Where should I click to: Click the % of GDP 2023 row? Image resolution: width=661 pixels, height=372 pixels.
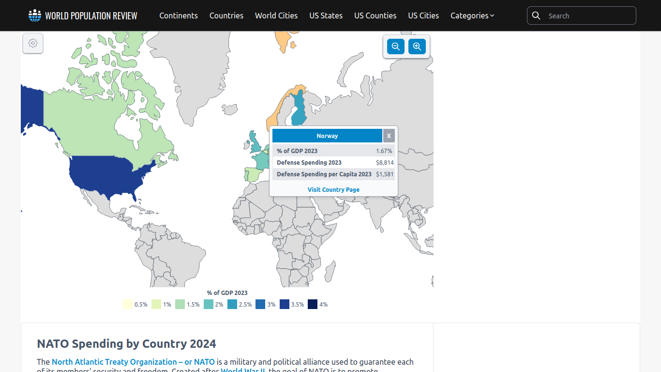pos(333,151)
